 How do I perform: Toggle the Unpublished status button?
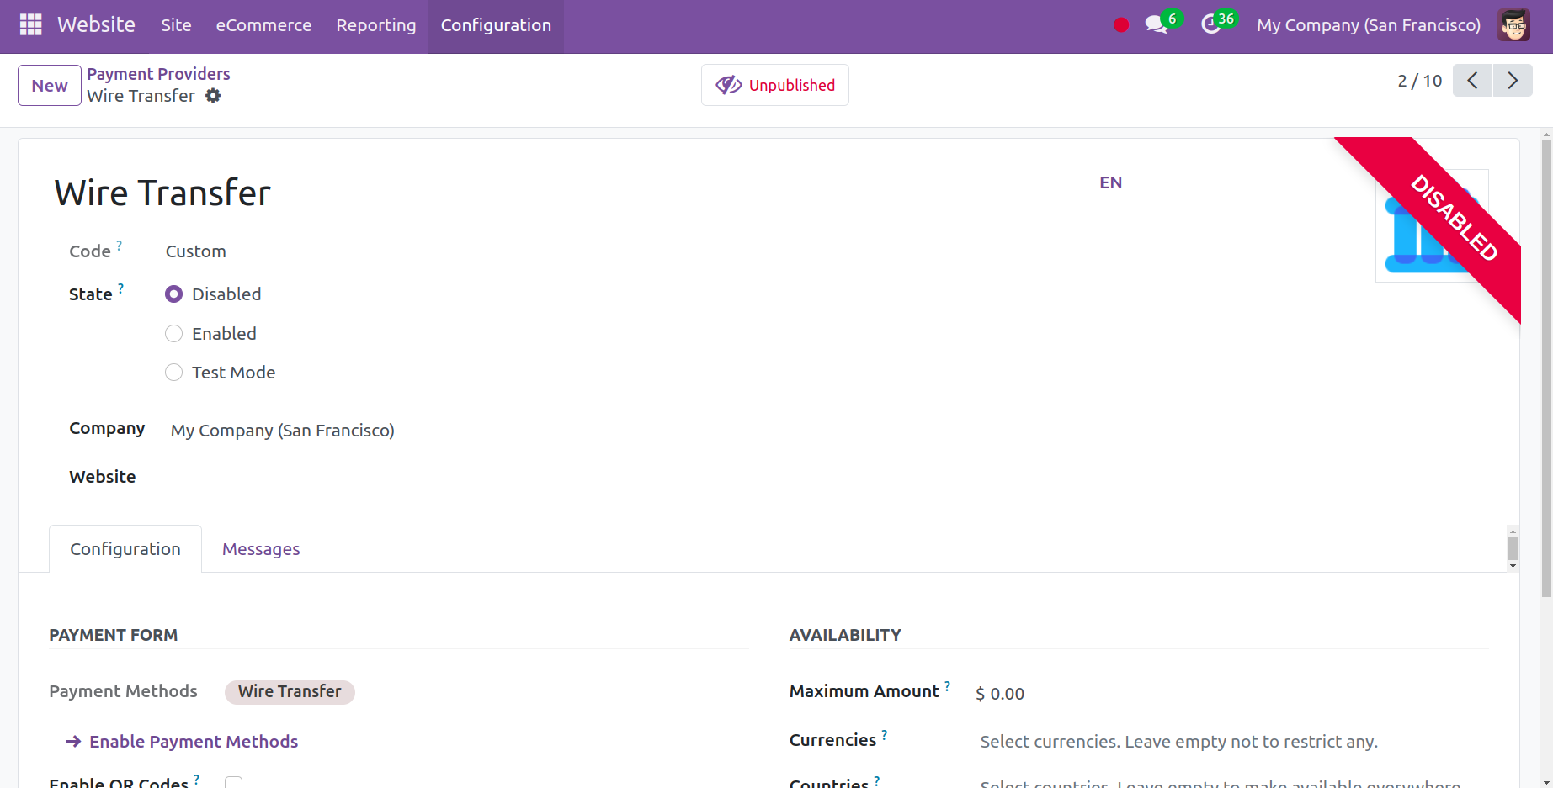774,85
